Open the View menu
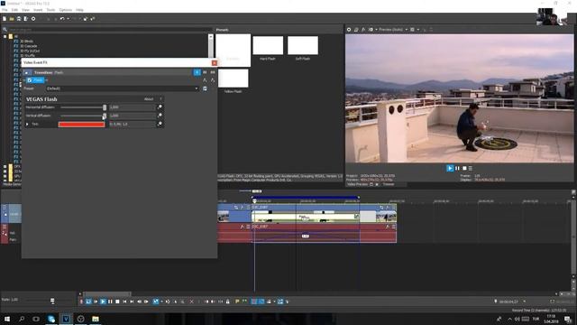 [25, 10]
